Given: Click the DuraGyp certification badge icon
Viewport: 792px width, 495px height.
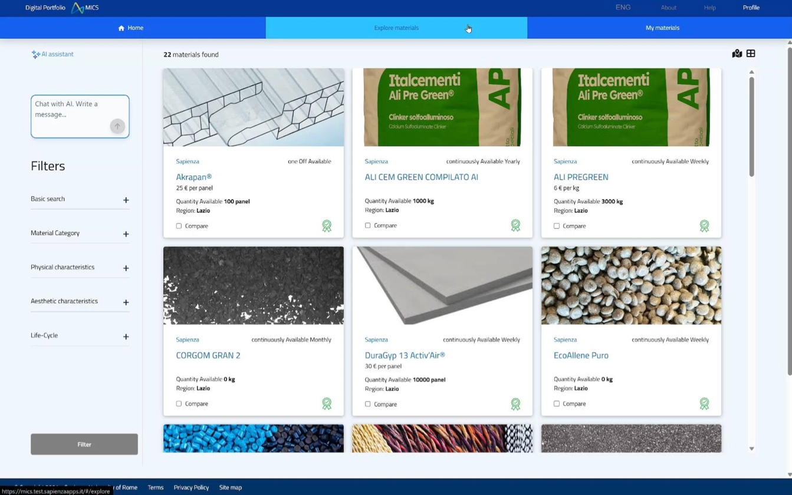Looking at the screenshot, I should 515,404.
